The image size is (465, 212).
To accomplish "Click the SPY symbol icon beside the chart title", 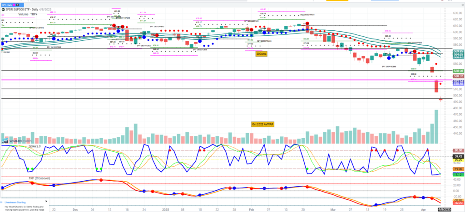I will (x=3, y=10).
